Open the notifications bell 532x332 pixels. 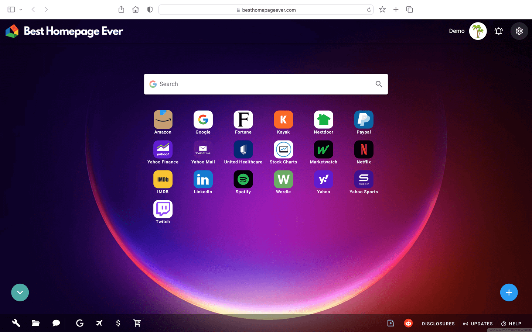click(498, 31)
